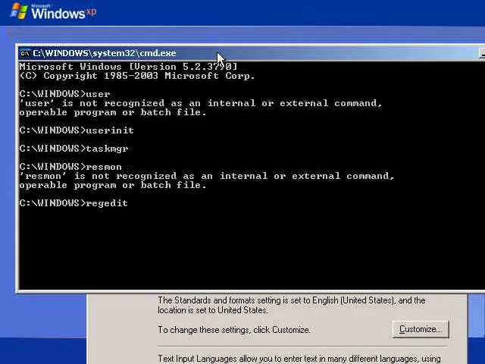Click the 'C:\WINDOWS>resmon' line
Screen dimensions: 485x364
pos(70,167)
